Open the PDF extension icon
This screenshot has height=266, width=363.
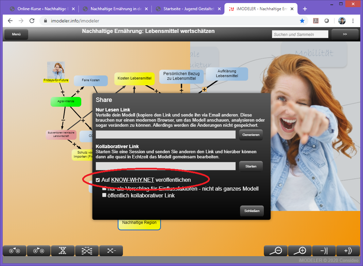click(x=316, y=21)
